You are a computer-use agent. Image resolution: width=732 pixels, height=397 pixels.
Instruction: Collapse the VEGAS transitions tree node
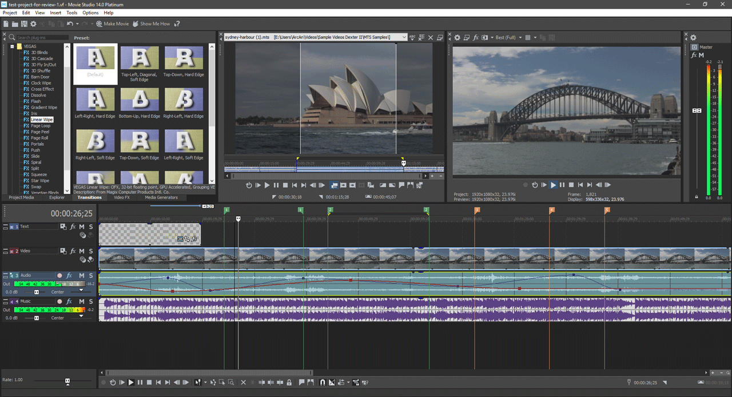click(x=11, y=46)
